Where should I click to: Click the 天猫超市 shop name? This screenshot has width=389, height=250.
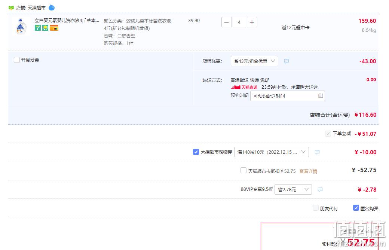pyautogui.click(x=37, y=8)
